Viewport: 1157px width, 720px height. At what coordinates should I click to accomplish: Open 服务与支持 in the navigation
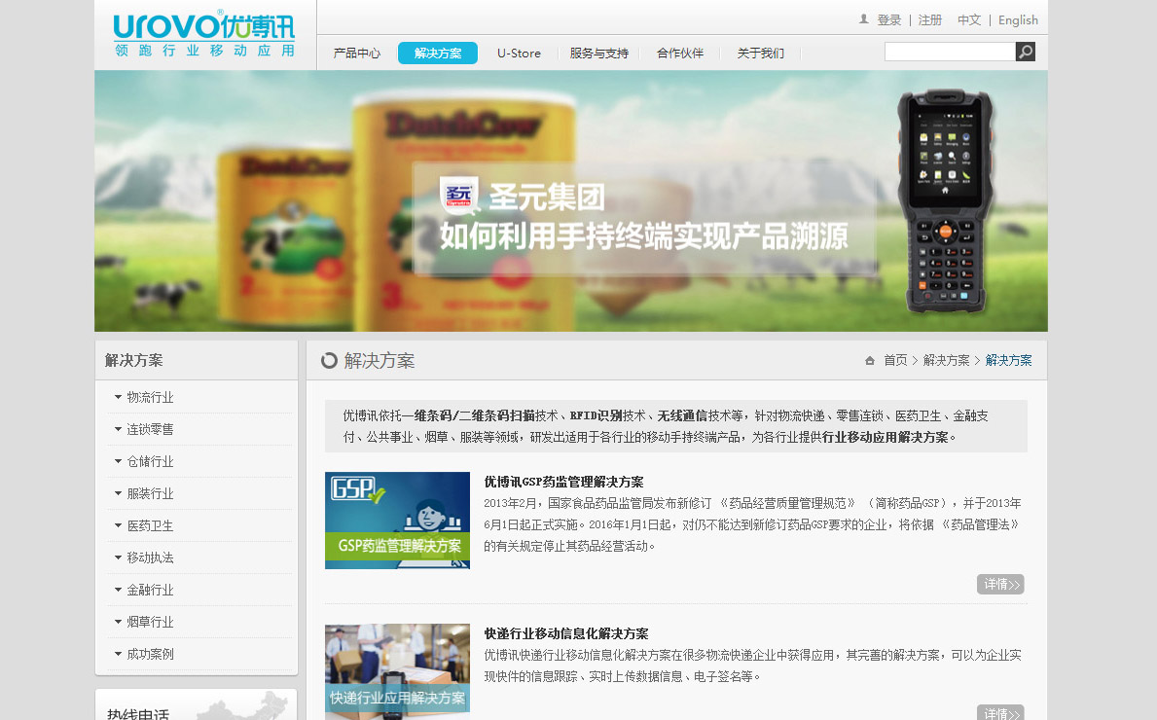(x=599, y=54)
